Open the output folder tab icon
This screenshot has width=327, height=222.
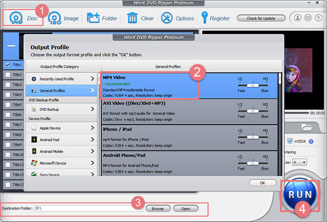click(307, 127)
